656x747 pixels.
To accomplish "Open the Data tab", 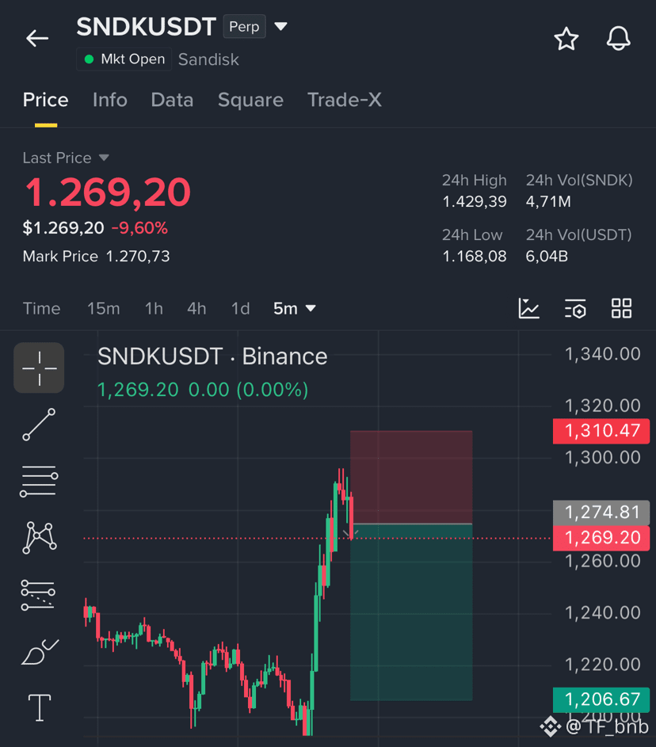I will [x=172, y=100].
